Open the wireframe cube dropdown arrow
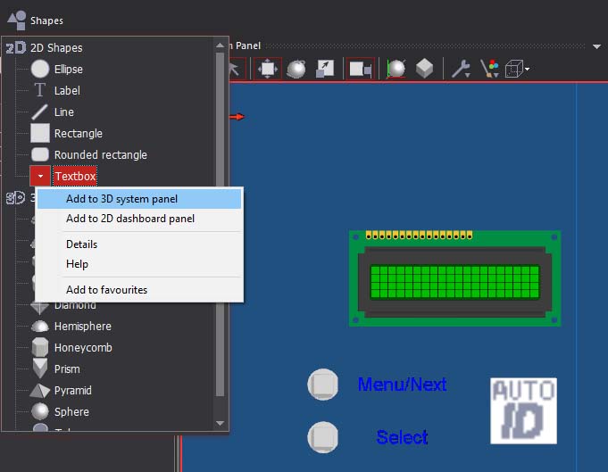This screenshot has height=472, width=608. [x=527, y=69]
